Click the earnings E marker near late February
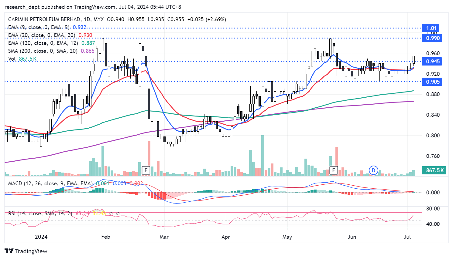Image resolution: width=453 pixels, height=259 pixels. click(146, 170)
